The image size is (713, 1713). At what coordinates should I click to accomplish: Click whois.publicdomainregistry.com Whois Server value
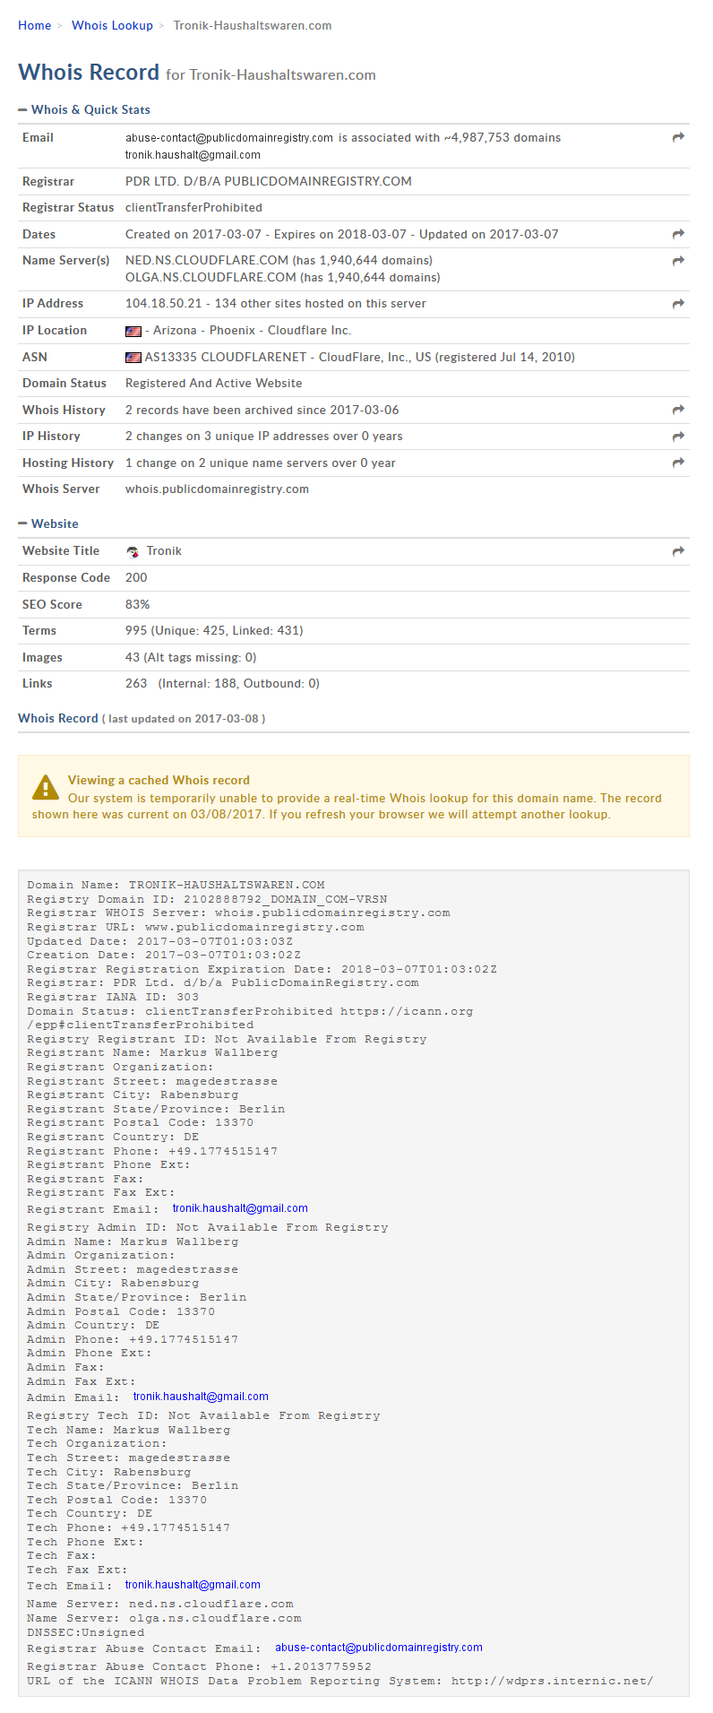click(x=217, y=489)
